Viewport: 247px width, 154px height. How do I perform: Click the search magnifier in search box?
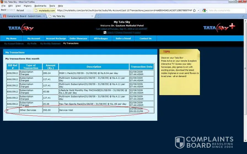pos(244,10)
